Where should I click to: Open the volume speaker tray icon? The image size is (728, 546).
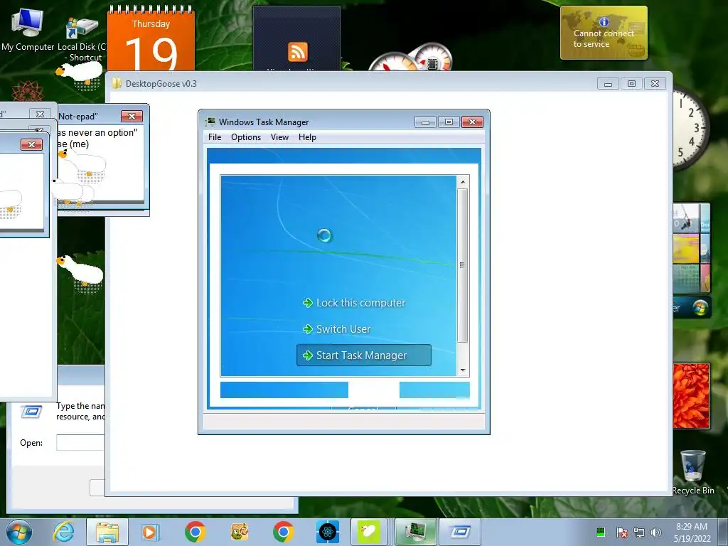pyautogui.click(x=655, y=532)
